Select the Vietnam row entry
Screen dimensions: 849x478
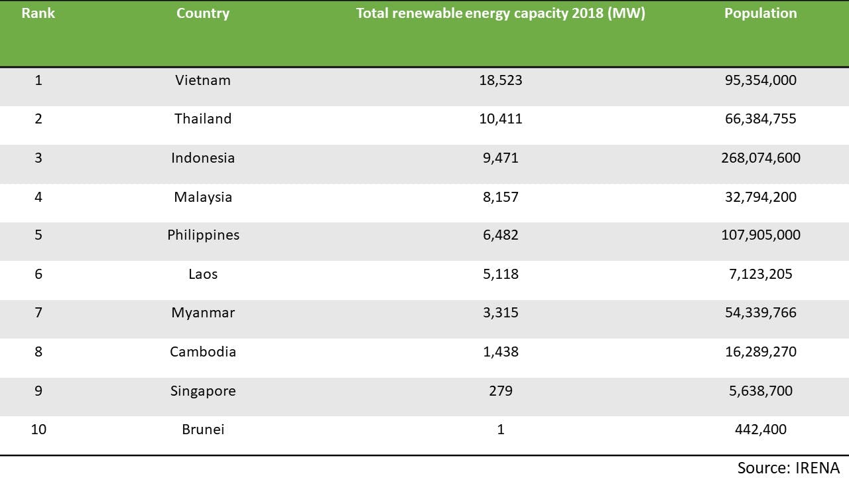coord(203,80)
